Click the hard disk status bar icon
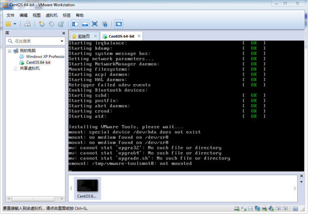314x214 pixels. [237, 209]
